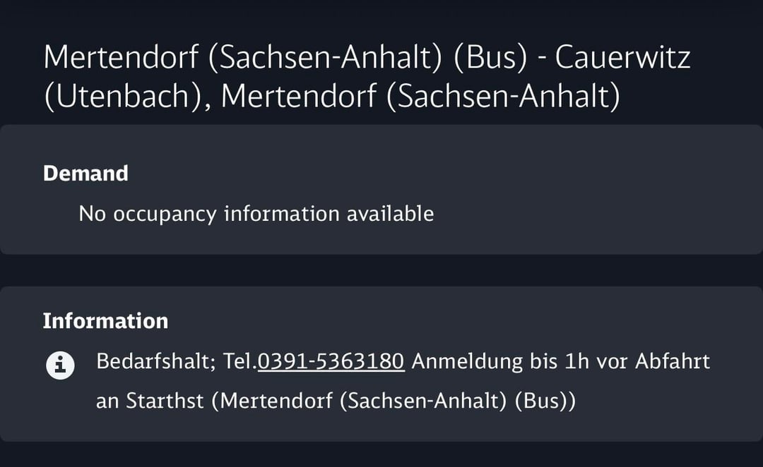Click 'Cauerwitz' in the route title
The height and width of the screenshot is (467, 763).
point(622,58)
